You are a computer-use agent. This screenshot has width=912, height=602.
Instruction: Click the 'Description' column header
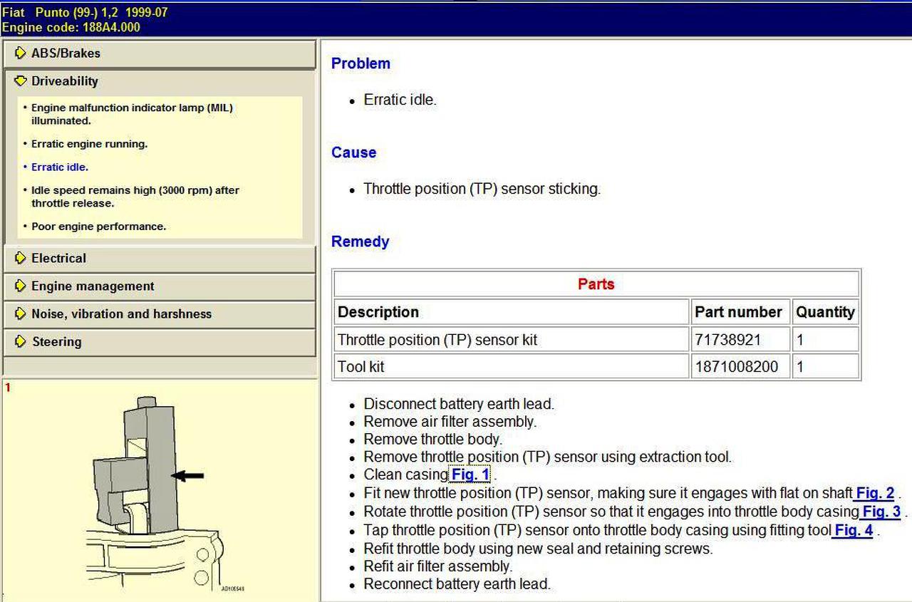coord(512,312)
